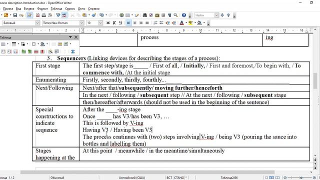Viewport: 320px width, 180px height.
Task: Delete row in Таблица toolbar
Action: [x=36, y=51]
